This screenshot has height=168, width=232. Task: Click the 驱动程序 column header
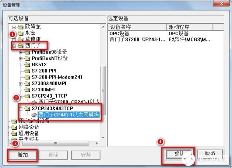[190, 27]
